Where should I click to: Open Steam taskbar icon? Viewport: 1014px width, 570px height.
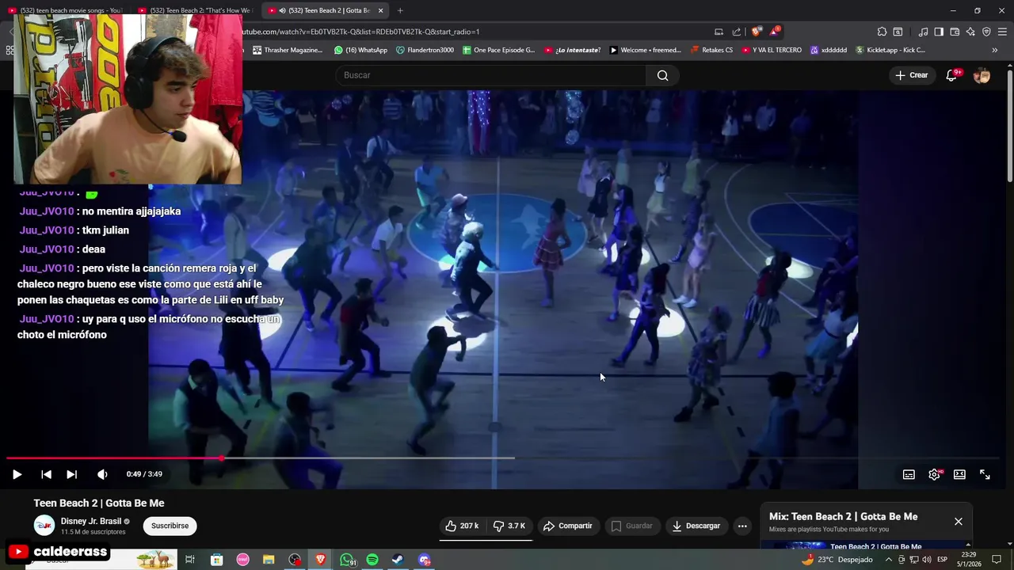point(398,560)
